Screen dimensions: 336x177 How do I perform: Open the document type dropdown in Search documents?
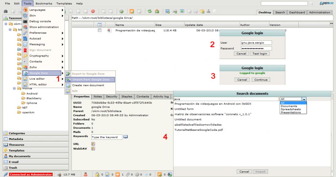[x=304, y=99]
